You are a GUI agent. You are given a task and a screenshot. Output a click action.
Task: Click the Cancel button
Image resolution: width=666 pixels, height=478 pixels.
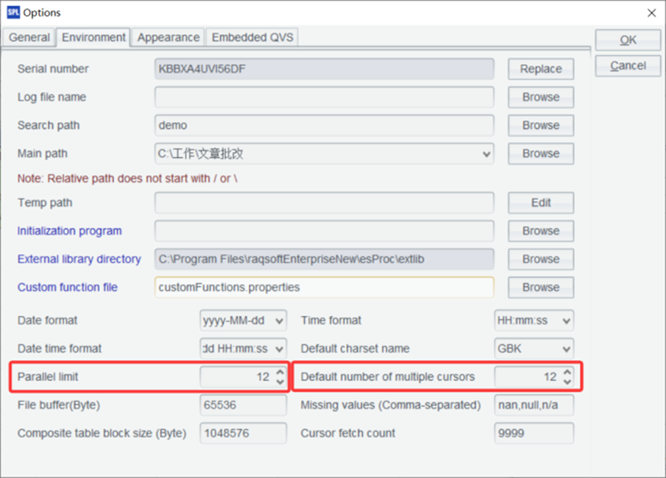627,66
